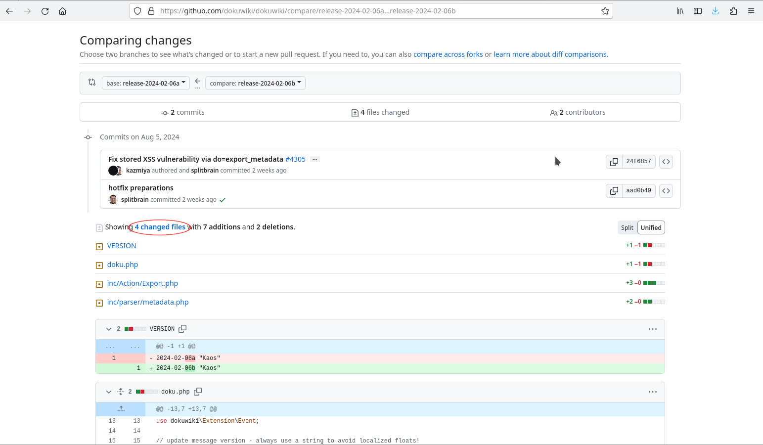This screenshot has height=445, width=763.
Task: Click the browser address bar
Action: 371,11
